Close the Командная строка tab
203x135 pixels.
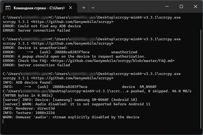(71, 8)
